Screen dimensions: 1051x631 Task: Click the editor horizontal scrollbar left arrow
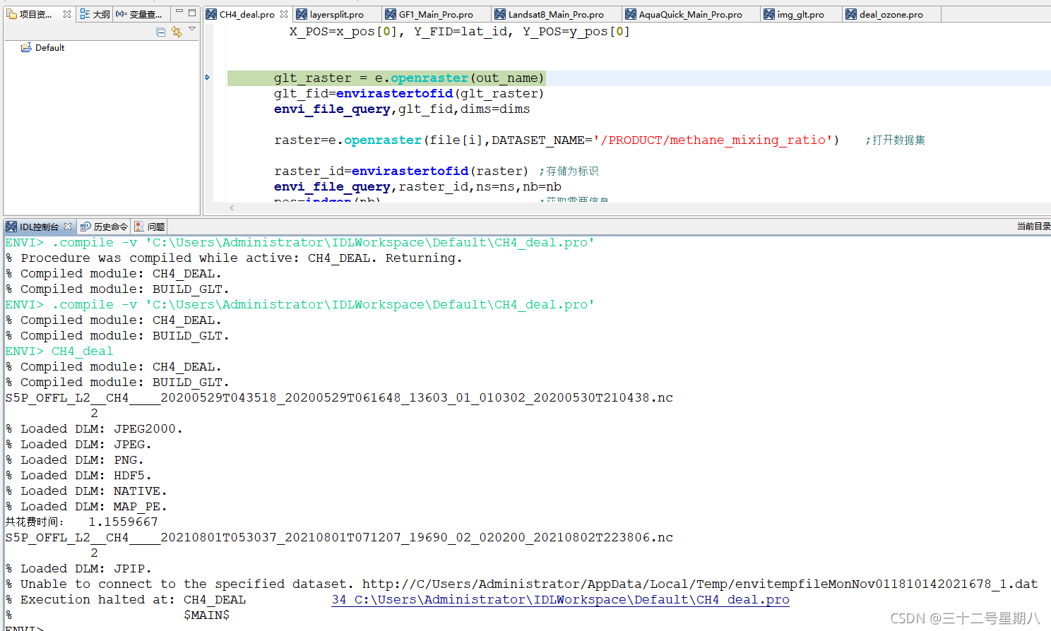click(x=232, y=208)
